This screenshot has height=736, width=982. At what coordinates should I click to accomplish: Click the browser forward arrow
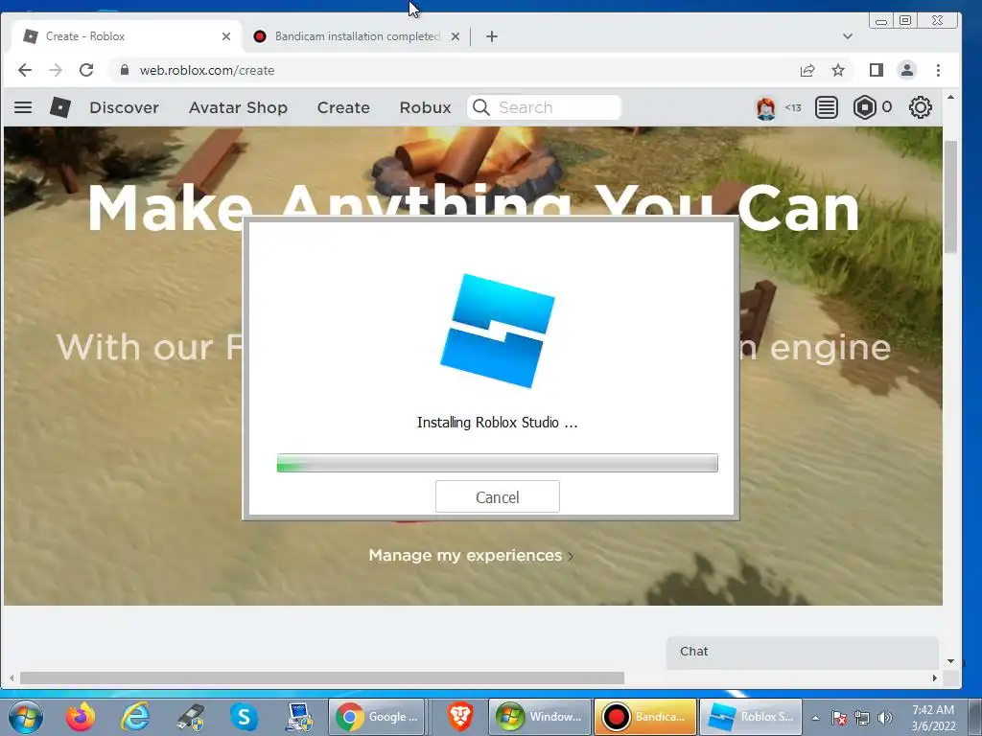click(x=55, y=70)
